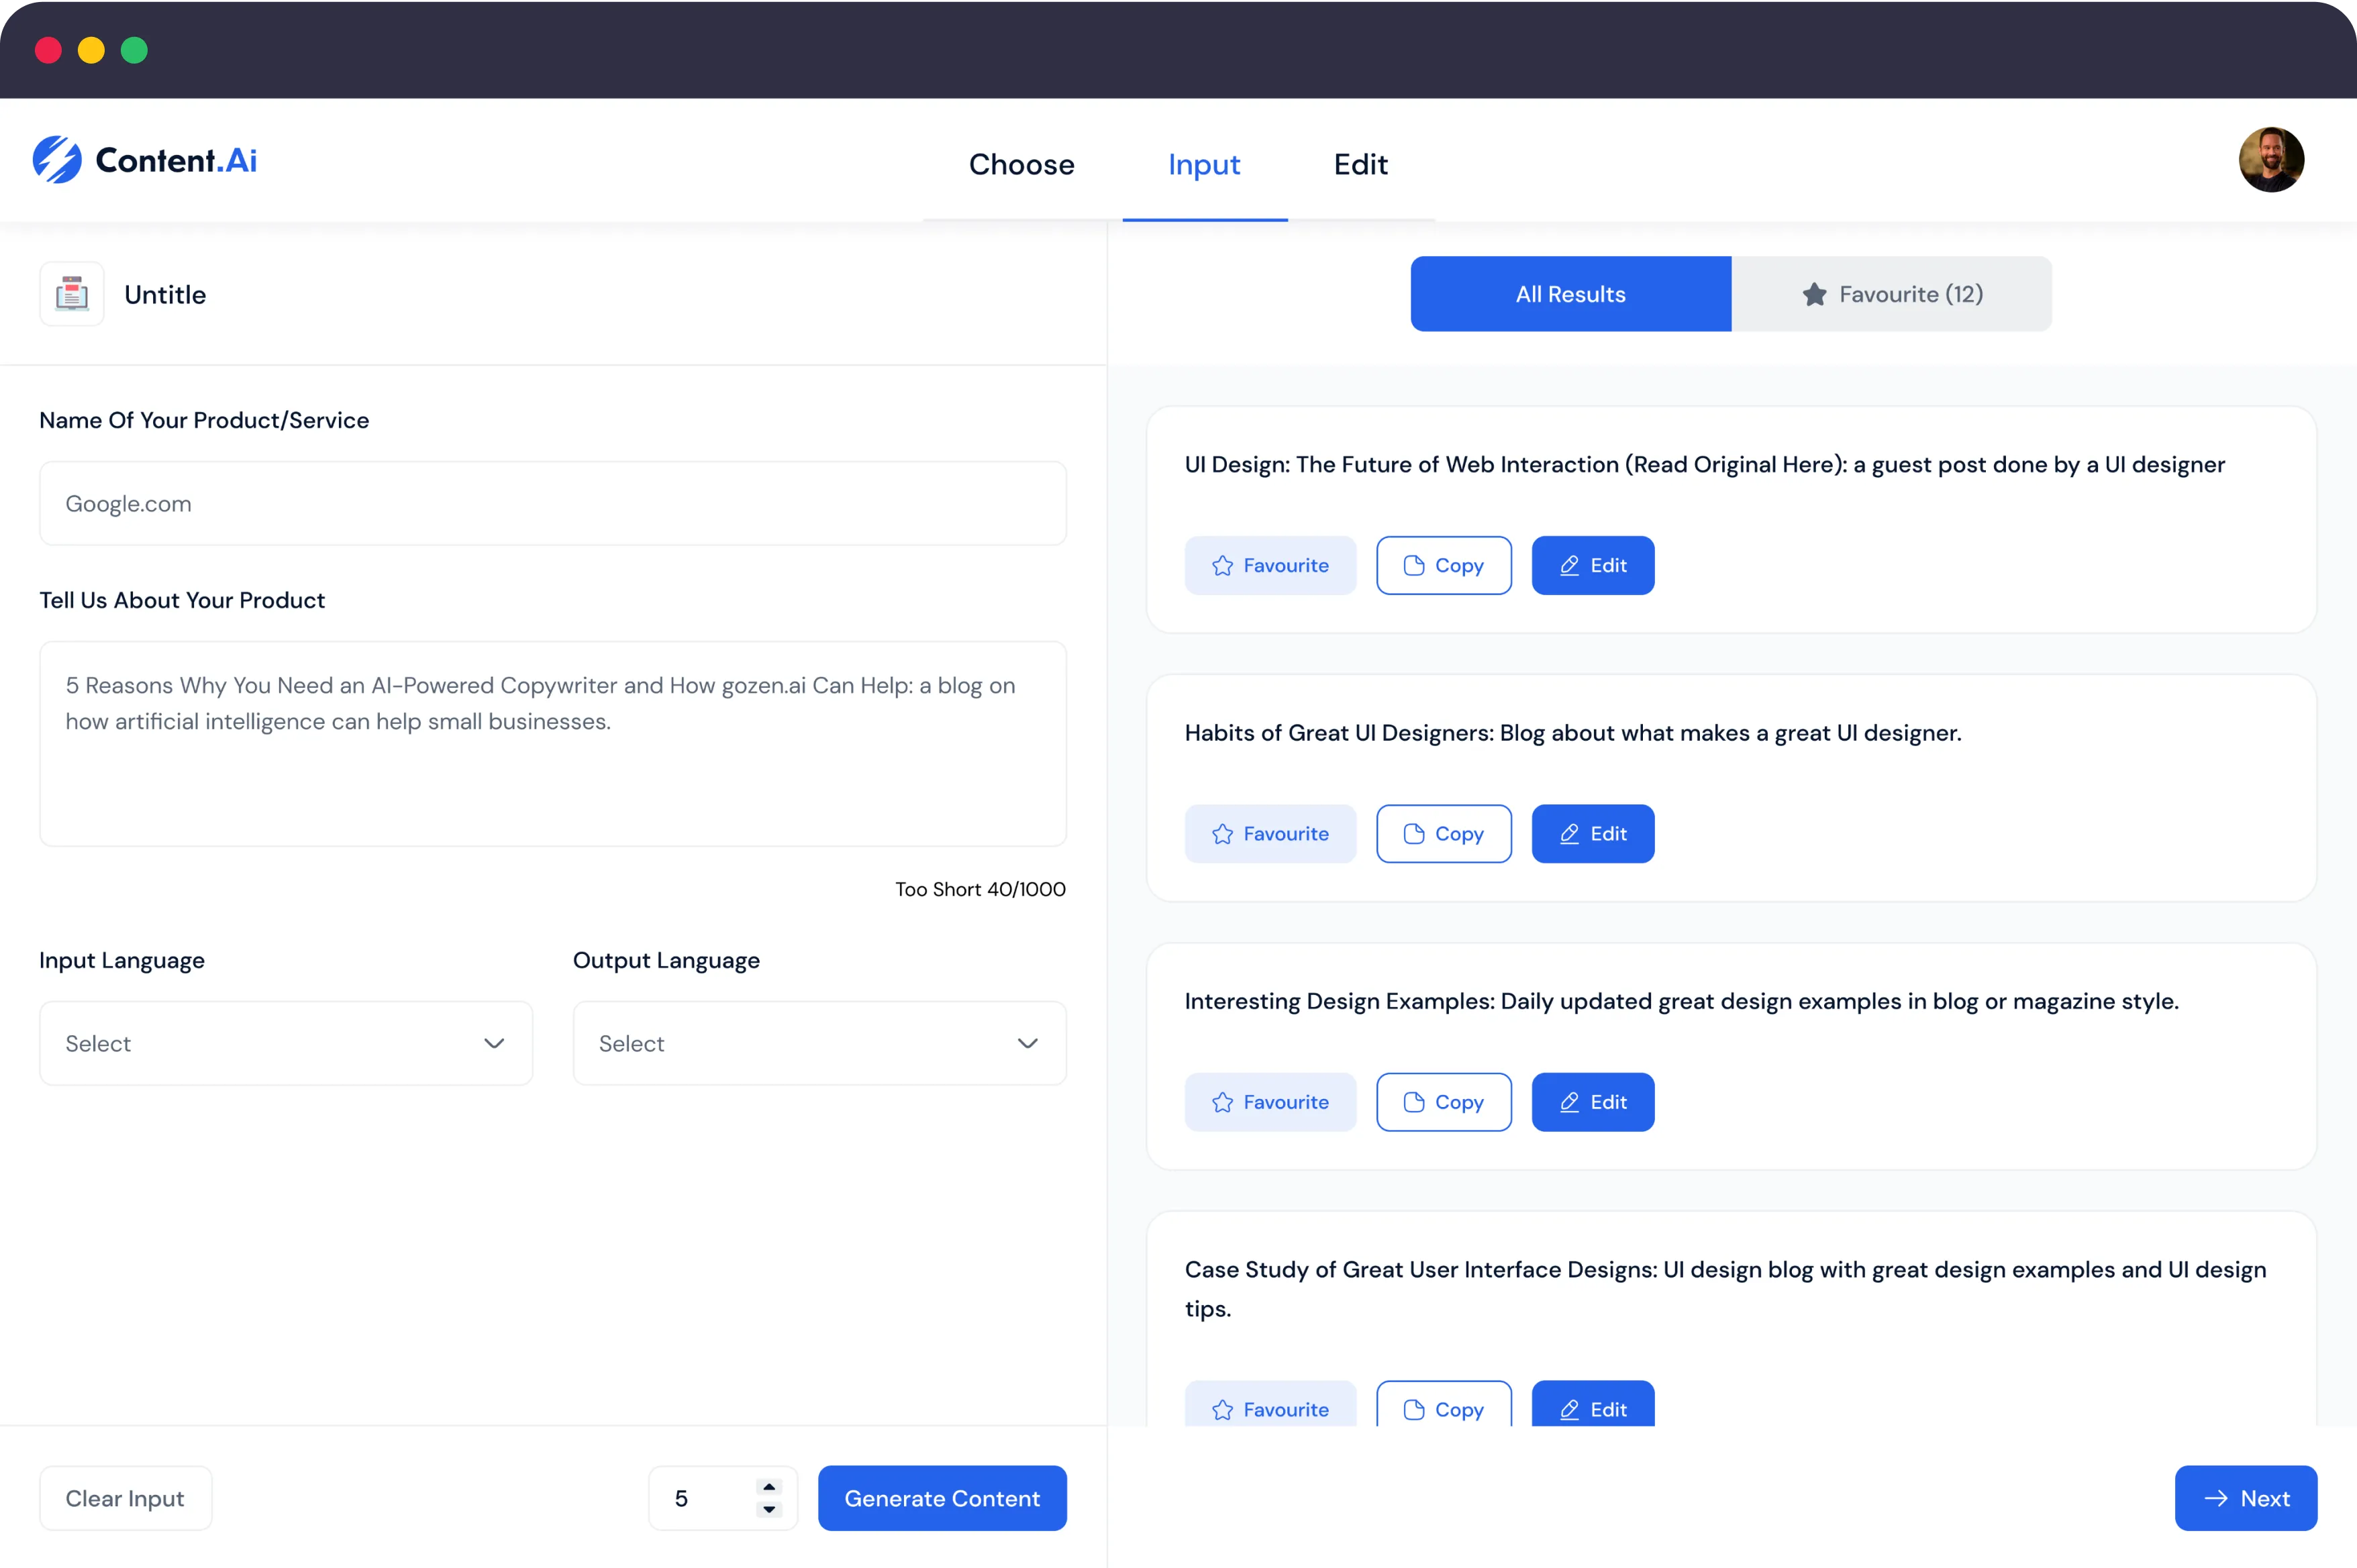This screenshot has width=2357, height=1568.
Task: Focus the Name Of Your Product/Service field
Action: tap(552, 503)
